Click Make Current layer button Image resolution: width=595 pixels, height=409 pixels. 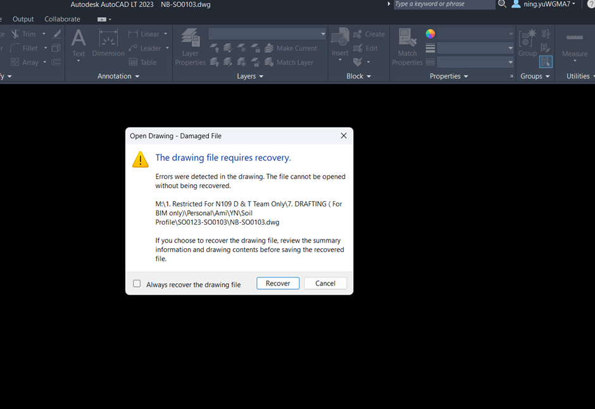tap(291, 48)
